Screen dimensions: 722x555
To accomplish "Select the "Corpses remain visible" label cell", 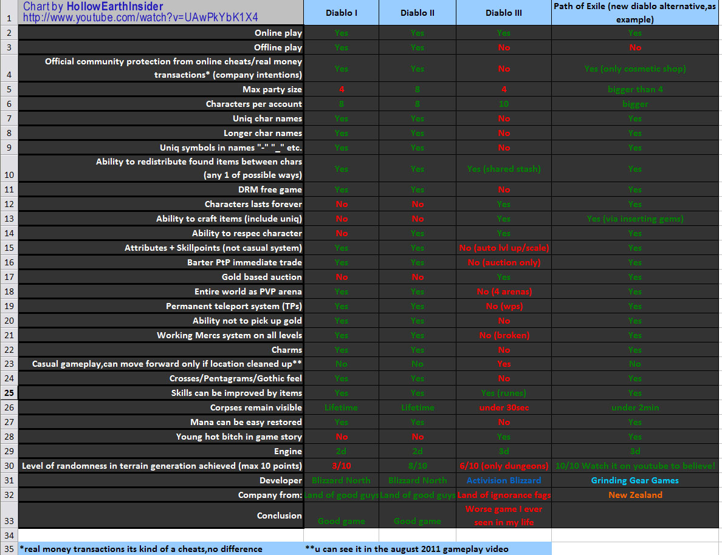I will 160,407.
